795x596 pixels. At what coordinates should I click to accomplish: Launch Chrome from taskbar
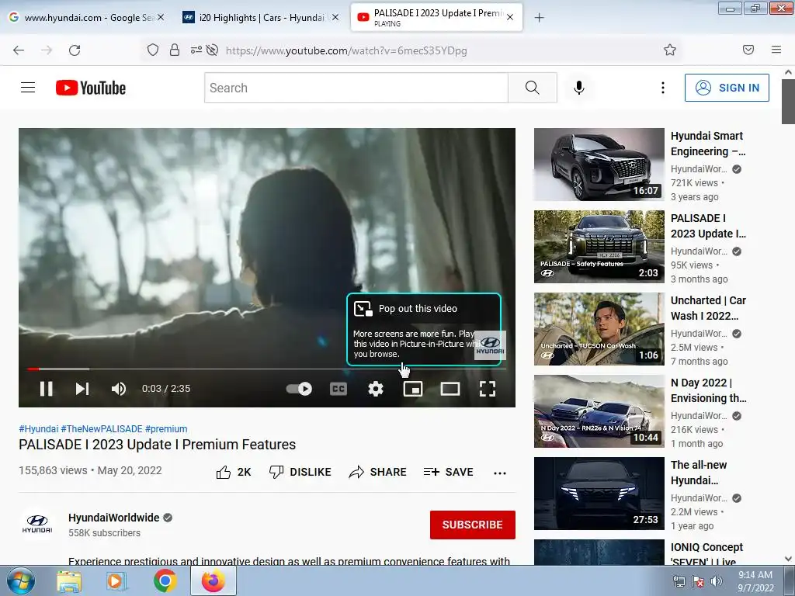pyautogui.click(x=165, y=580)
